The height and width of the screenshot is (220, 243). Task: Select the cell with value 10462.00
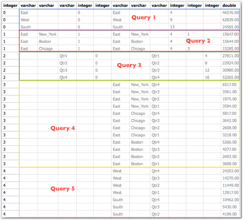pyautogui.click(x=230, y=200)
